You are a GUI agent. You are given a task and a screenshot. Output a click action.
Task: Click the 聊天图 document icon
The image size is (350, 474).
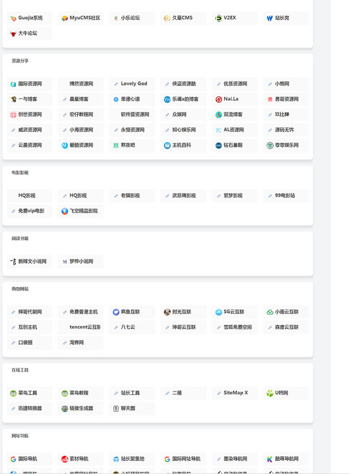(116, 408)
